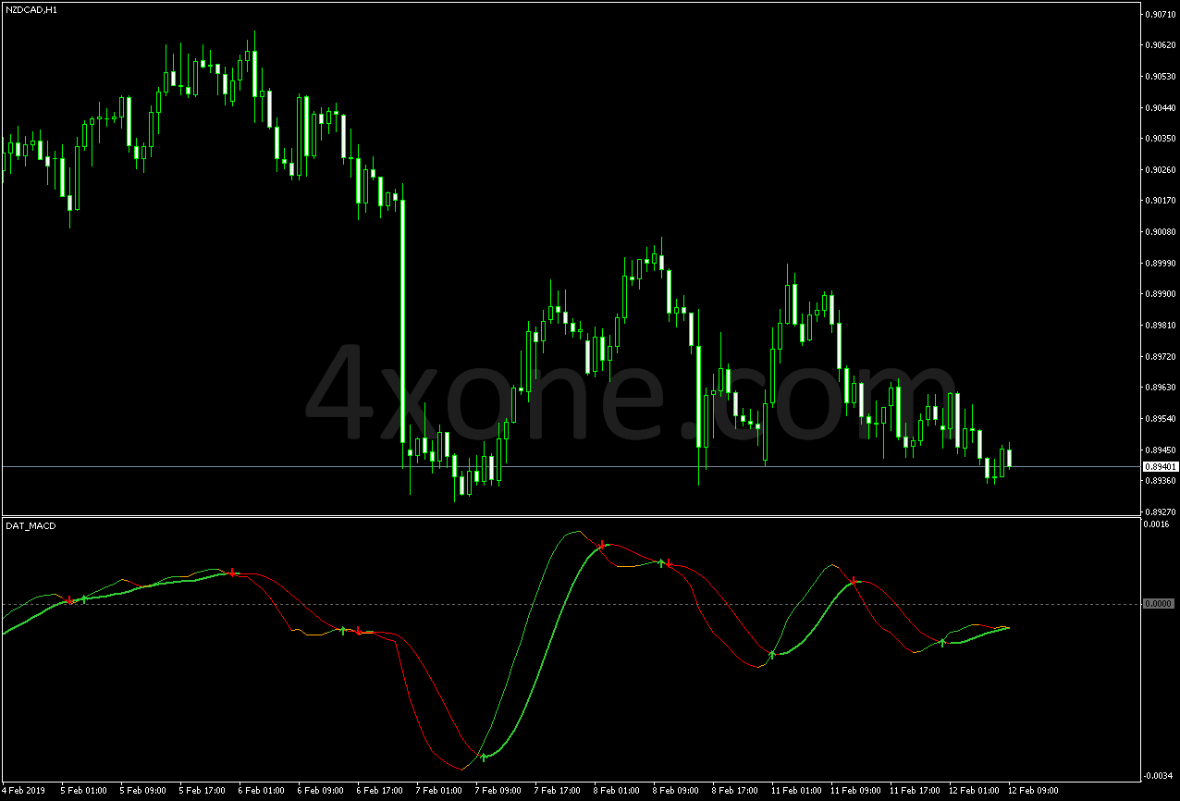
Task: Click the 0.0016 value on indicator scale
Action: (x=1155, y=524)
